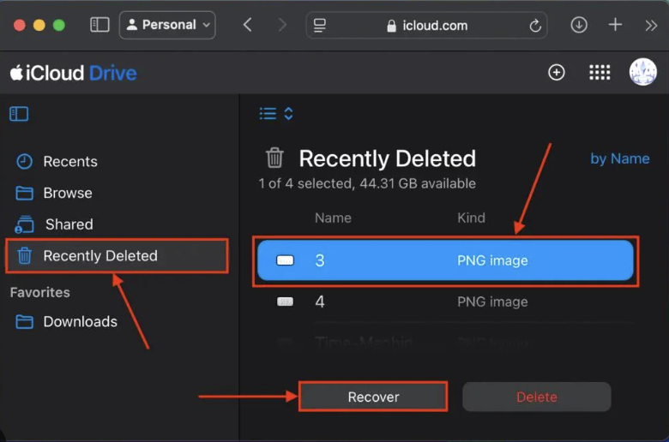
Task: Select file 4 PNG image row
Action: [x=445, y=302]
